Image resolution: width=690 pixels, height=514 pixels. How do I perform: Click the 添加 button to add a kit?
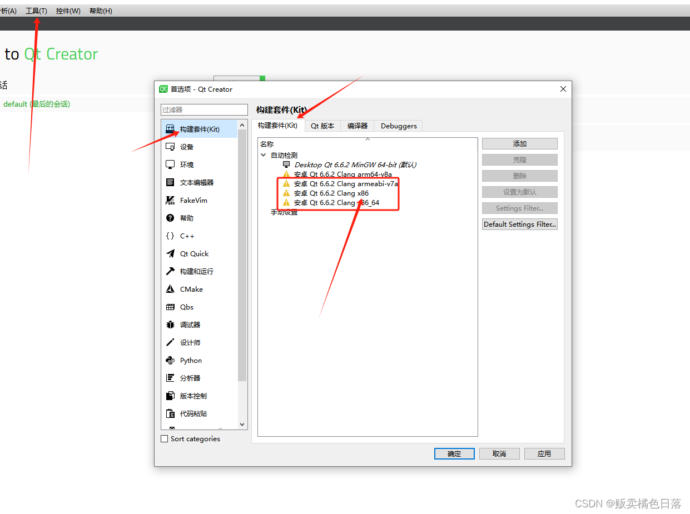click(519, 143)
